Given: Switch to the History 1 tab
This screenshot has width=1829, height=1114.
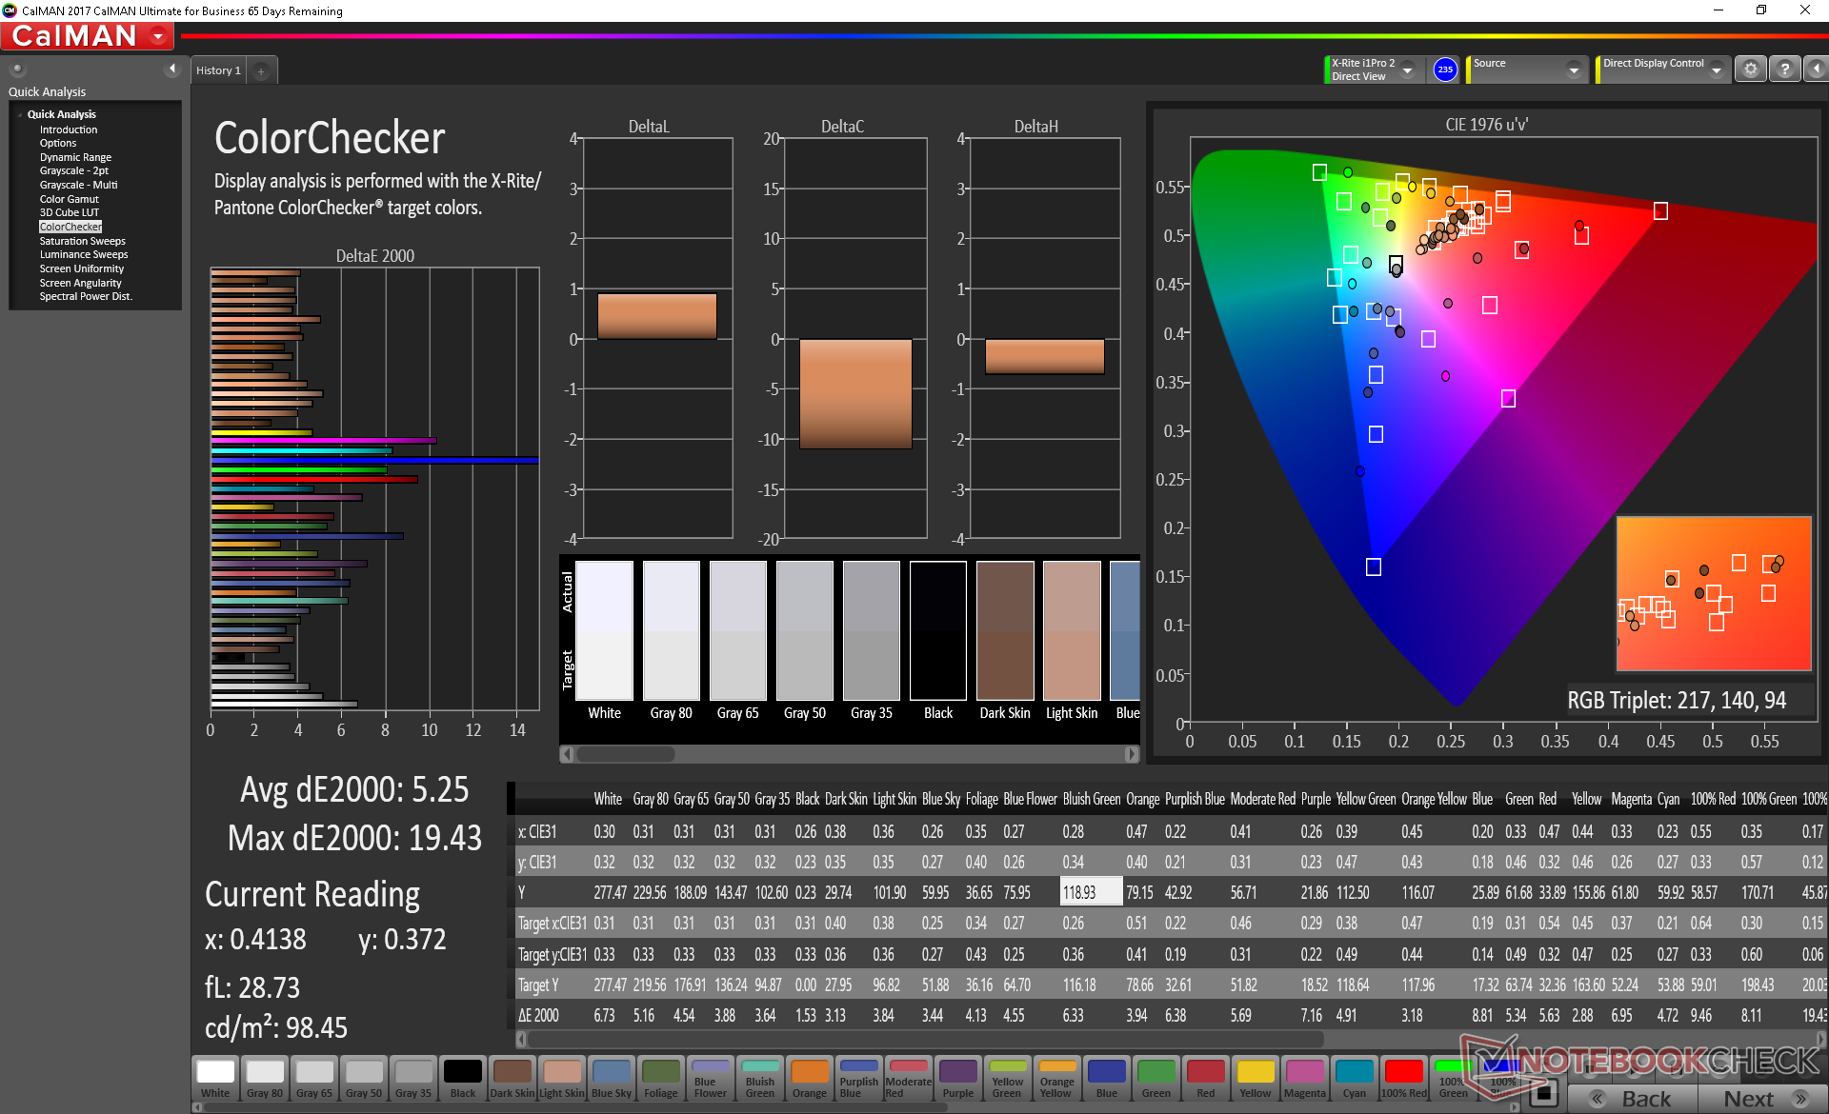Looking at the screenshot, I should pyautogui.click(x=218, y=70).
